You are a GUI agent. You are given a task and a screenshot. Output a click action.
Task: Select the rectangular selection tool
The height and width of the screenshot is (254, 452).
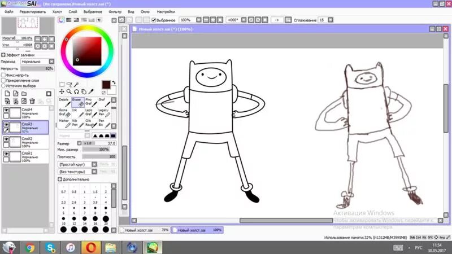[x=62, y=84]
